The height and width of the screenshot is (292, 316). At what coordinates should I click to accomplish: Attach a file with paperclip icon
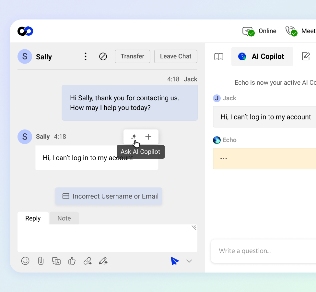(x=41, y=261)
